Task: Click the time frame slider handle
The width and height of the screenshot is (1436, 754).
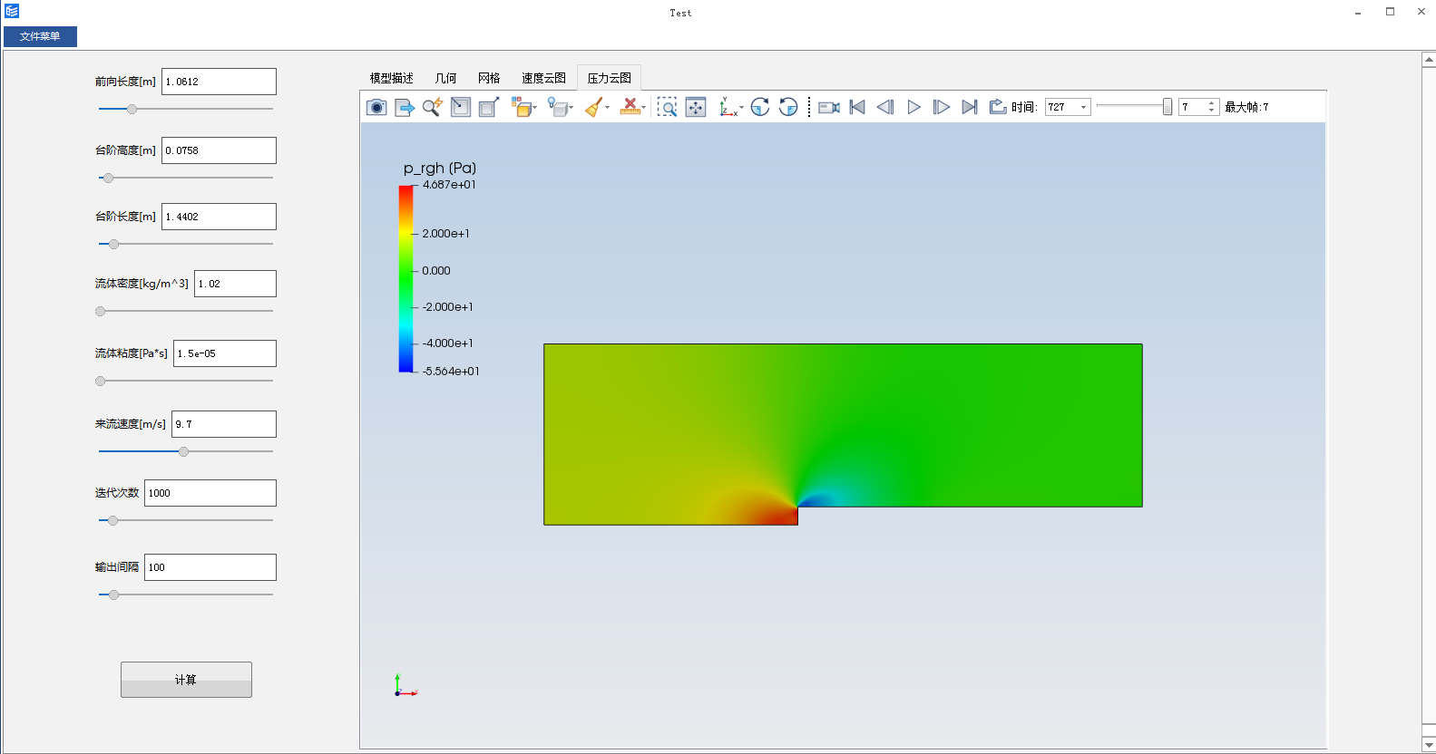Action: click(x=1167, y=107)
